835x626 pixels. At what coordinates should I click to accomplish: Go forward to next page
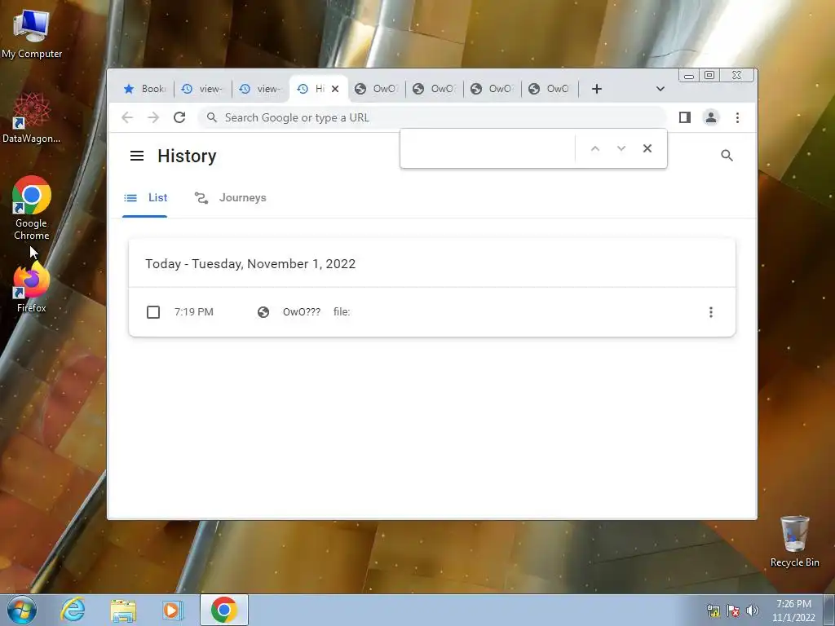(x=153, y=117)
